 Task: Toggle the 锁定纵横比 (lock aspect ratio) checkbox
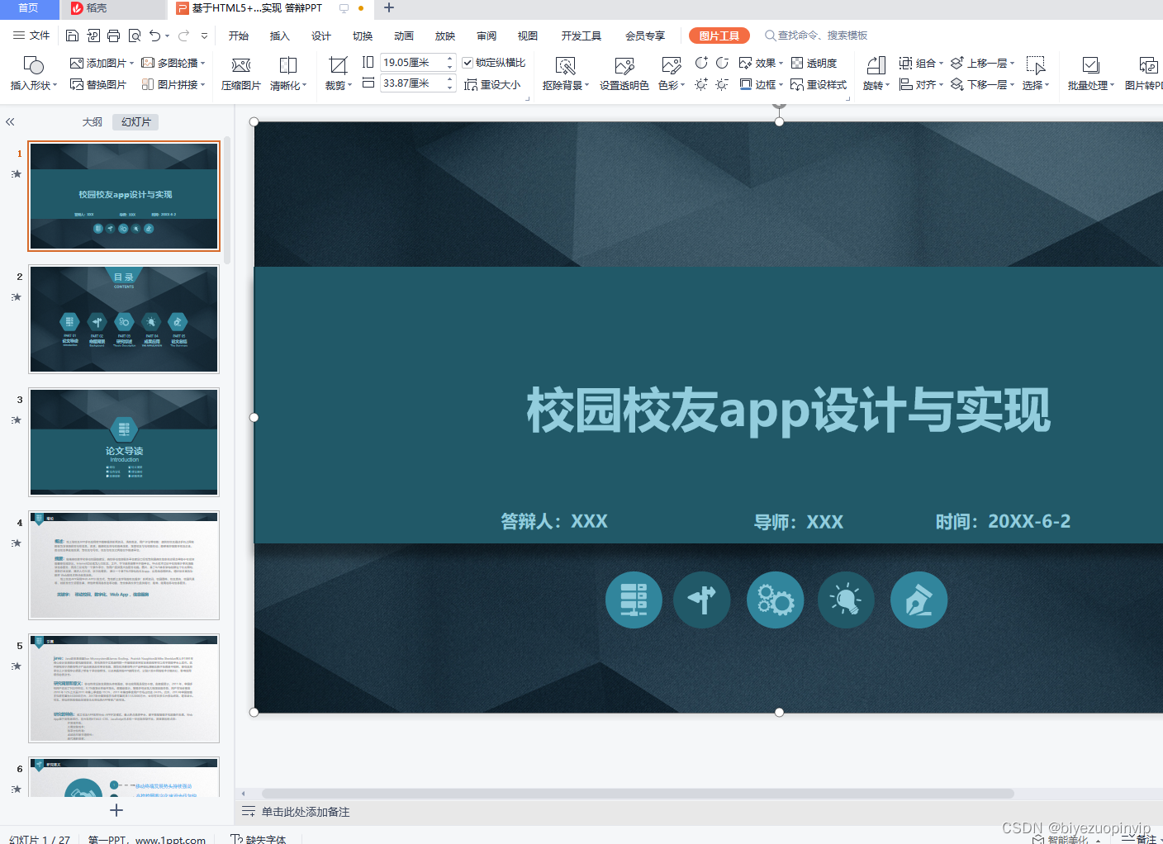468,62
